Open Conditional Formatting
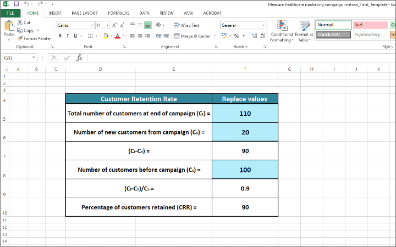 coord(282,31)
